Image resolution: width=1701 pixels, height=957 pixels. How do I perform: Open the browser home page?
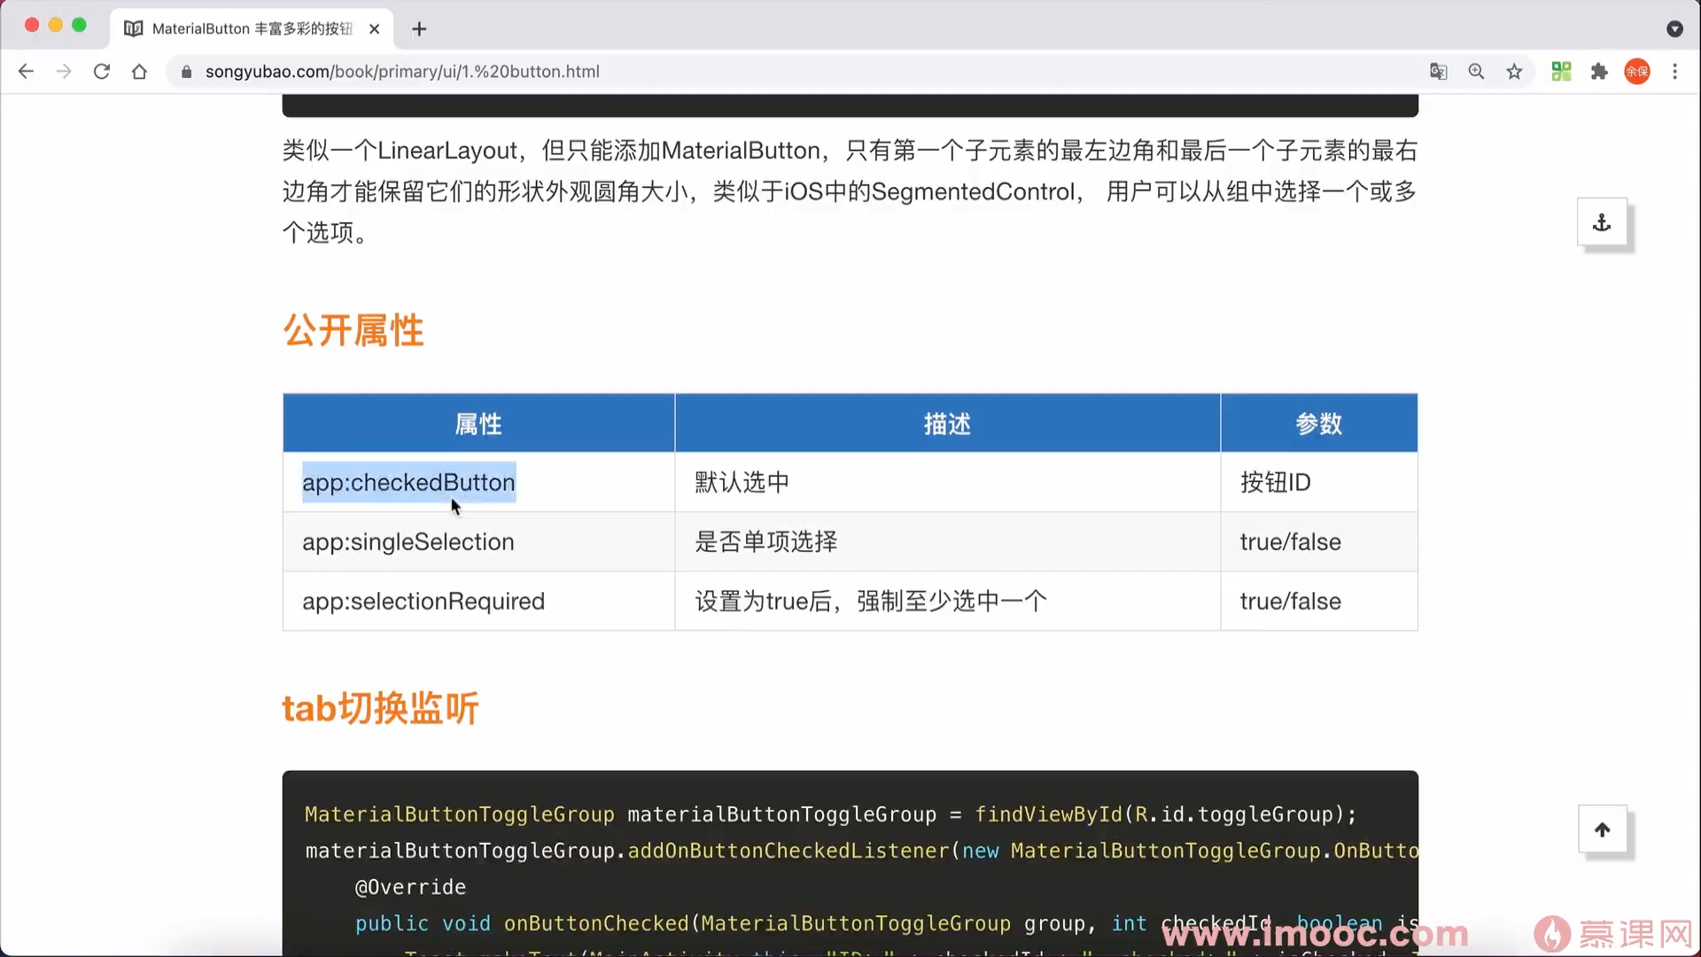coord(139,72)
